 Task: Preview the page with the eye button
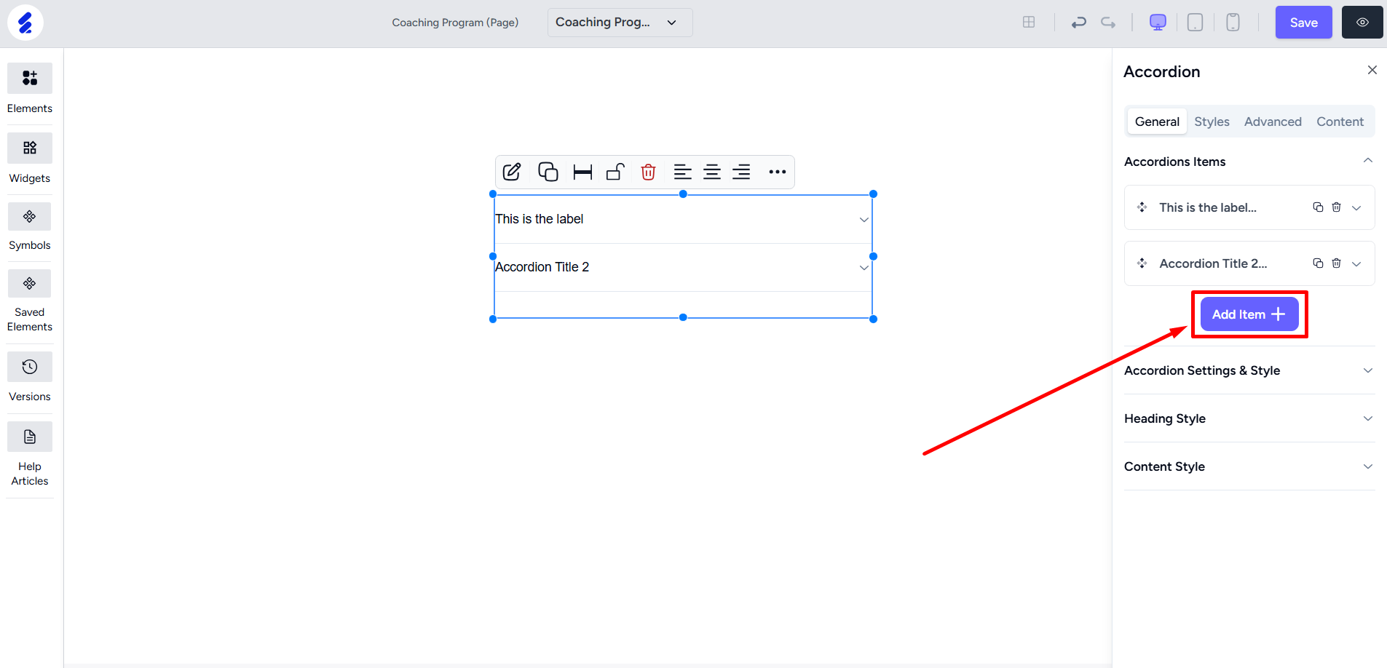coord(1362,23)
